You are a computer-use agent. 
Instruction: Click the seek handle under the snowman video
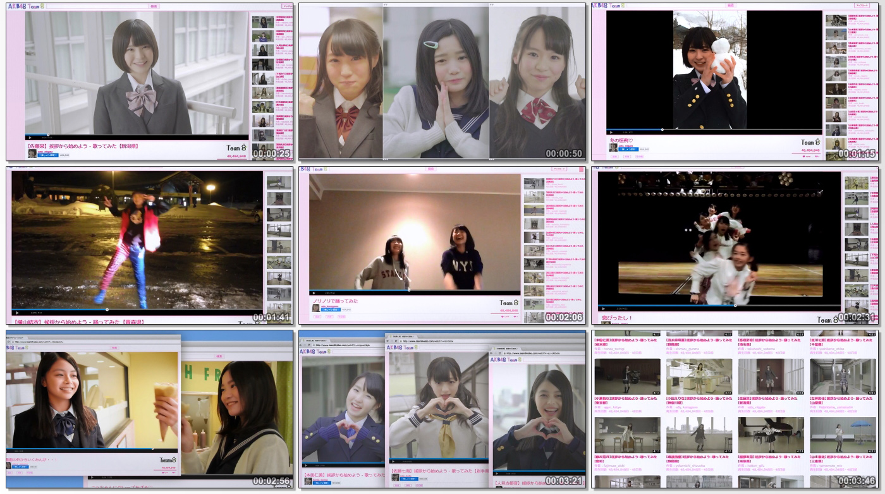662,130
